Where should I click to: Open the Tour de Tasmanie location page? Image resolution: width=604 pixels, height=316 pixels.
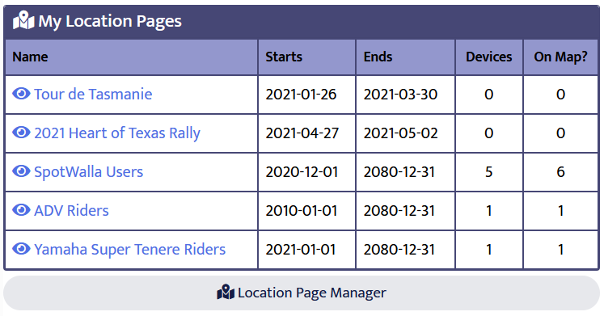[93, 95]
